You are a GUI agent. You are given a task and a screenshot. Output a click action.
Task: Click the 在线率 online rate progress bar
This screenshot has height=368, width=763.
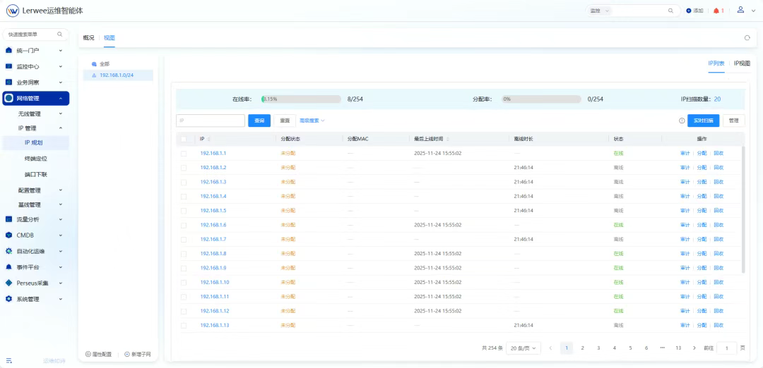pyautogui.click(x=301, y=99)
